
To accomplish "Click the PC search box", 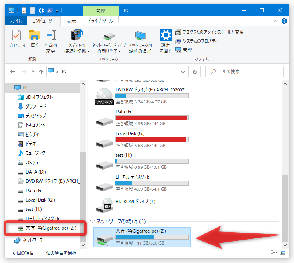I will pyautogui.click(x=244, y=72).
